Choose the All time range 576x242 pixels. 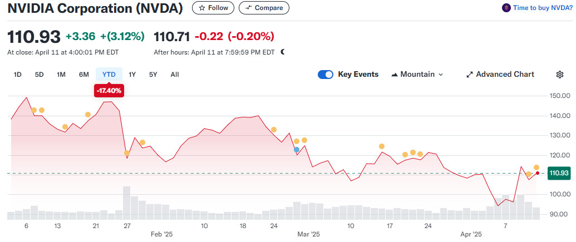(175, 75)
